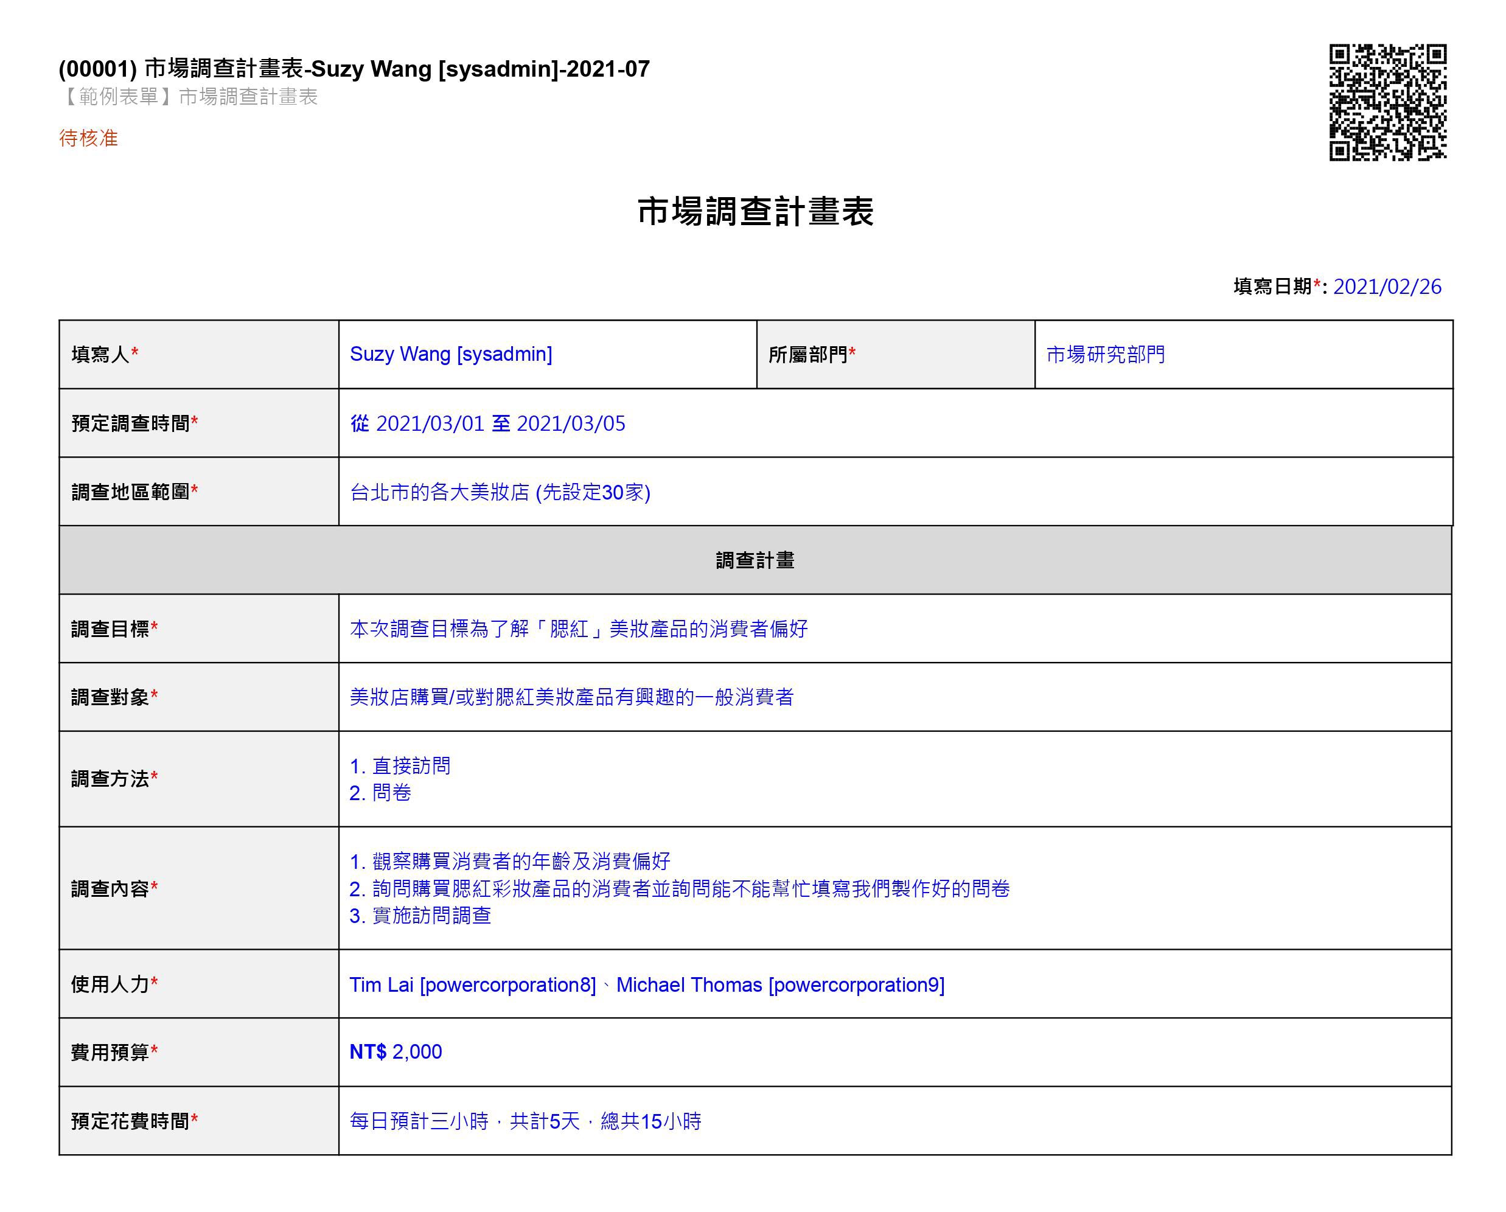Image resolution: width=1506 pixels, height=1212 pixels.
Task: Click Tim Lai [powercorporation8] name
Action: pyautogui.click(x=472, y=985)
